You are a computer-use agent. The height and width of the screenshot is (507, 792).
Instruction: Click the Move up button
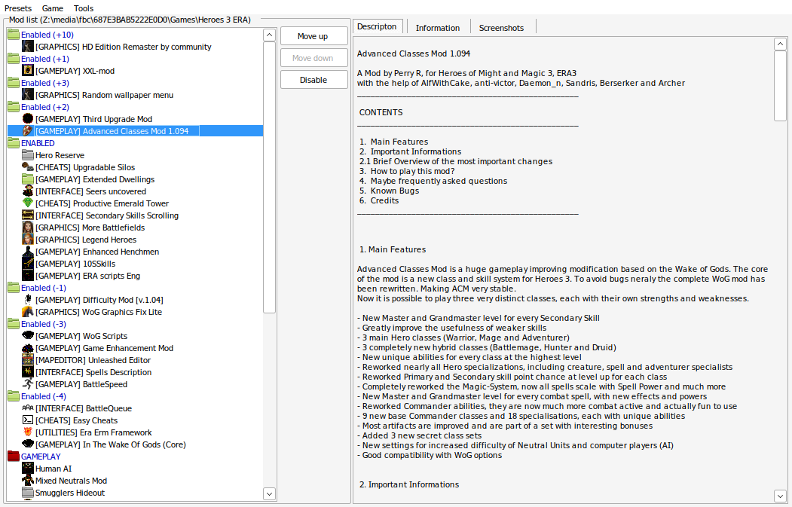click(x=313, y=36)
